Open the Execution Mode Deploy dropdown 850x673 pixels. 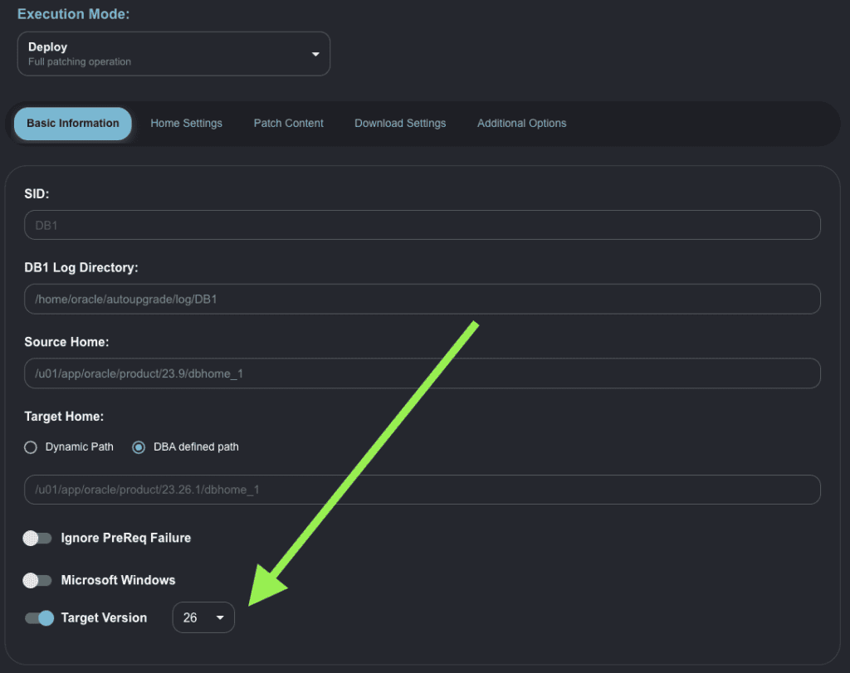pos(173,54)
